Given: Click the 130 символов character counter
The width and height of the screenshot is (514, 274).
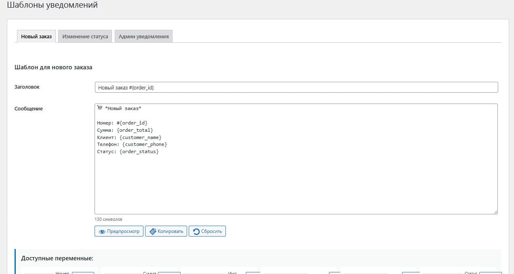Looking at the screenshot, I should [x=108, y=220].
